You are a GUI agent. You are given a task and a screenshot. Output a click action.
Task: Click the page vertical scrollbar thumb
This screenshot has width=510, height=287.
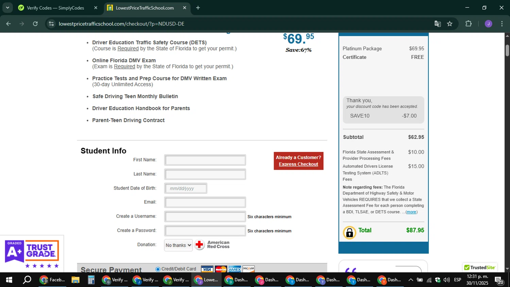tap(507, 50)
